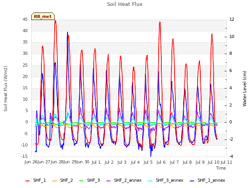
Task: Click the Jun 30 date tick label
Action: [x=83, y=162]
